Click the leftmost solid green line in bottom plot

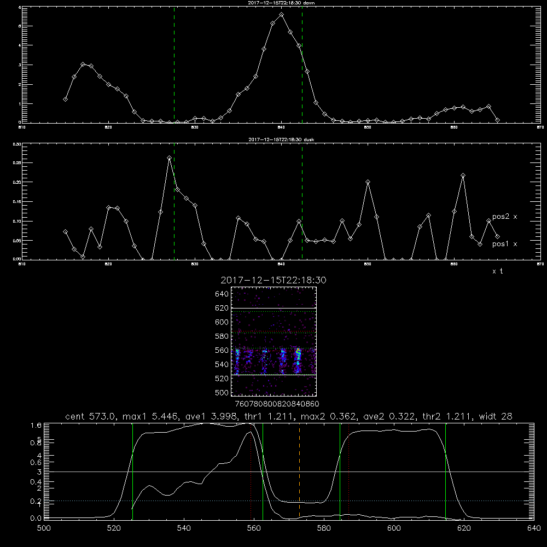132,471
